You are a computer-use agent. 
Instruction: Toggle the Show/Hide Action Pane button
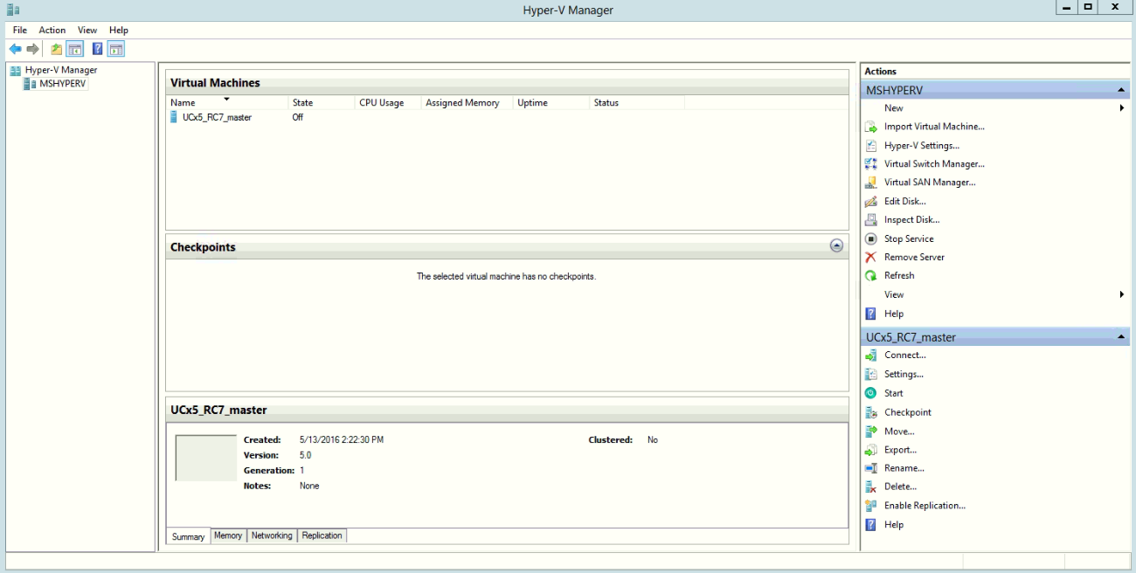click(x=116, y=49)
